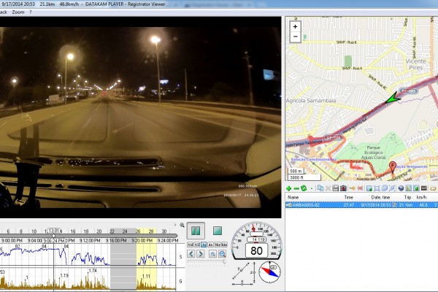This screenshot has height=292, width=438.
Task: Click the green refresh icon in file toolbar
Action: point(304,188)
